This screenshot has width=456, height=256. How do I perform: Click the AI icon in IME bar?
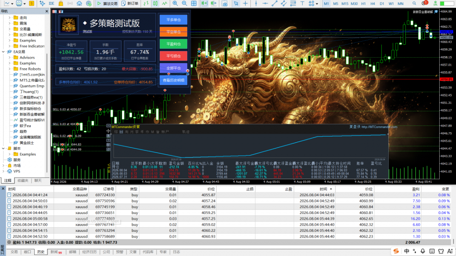pyautogui.click(x=450, y=251)
